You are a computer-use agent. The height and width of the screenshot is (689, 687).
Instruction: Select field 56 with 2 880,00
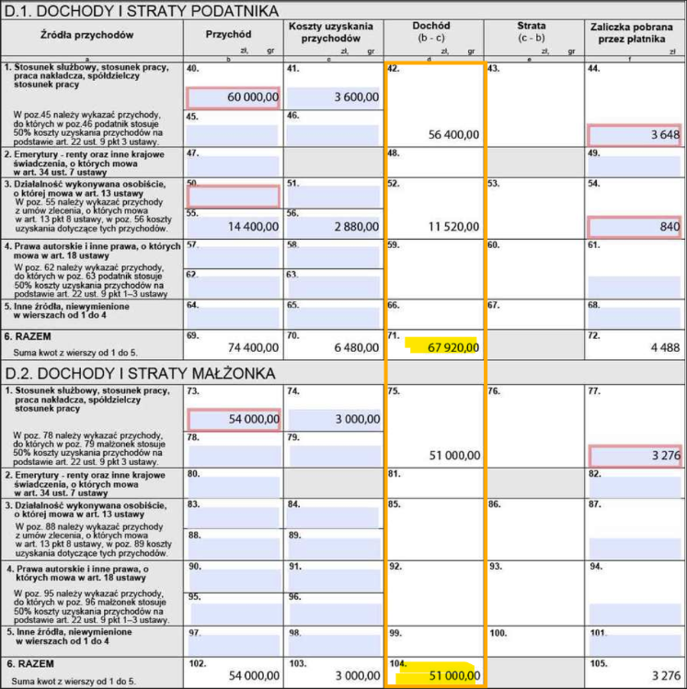click(x=334, y=227)
